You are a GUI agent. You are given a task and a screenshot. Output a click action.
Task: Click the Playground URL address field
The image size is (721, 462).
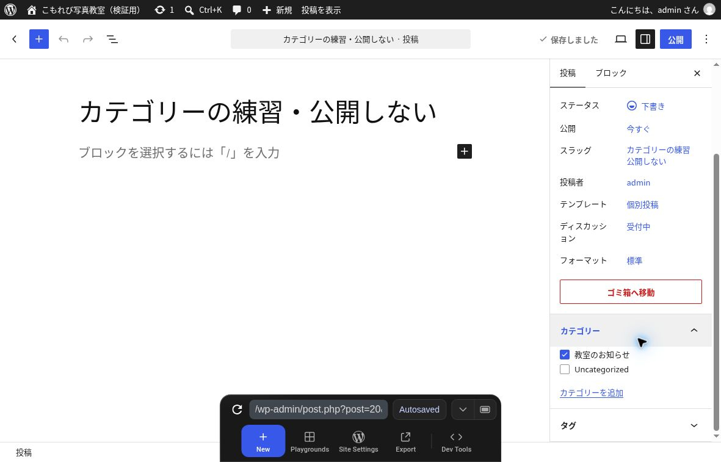click(319, 409)
